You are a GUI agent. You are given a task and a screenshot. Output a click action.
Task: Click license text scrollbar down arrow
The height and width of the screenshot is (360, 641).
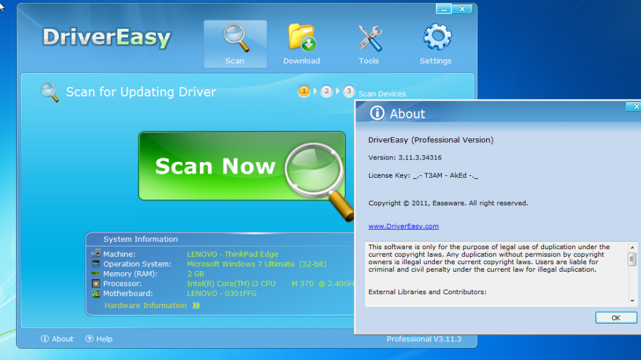(632, 301)
